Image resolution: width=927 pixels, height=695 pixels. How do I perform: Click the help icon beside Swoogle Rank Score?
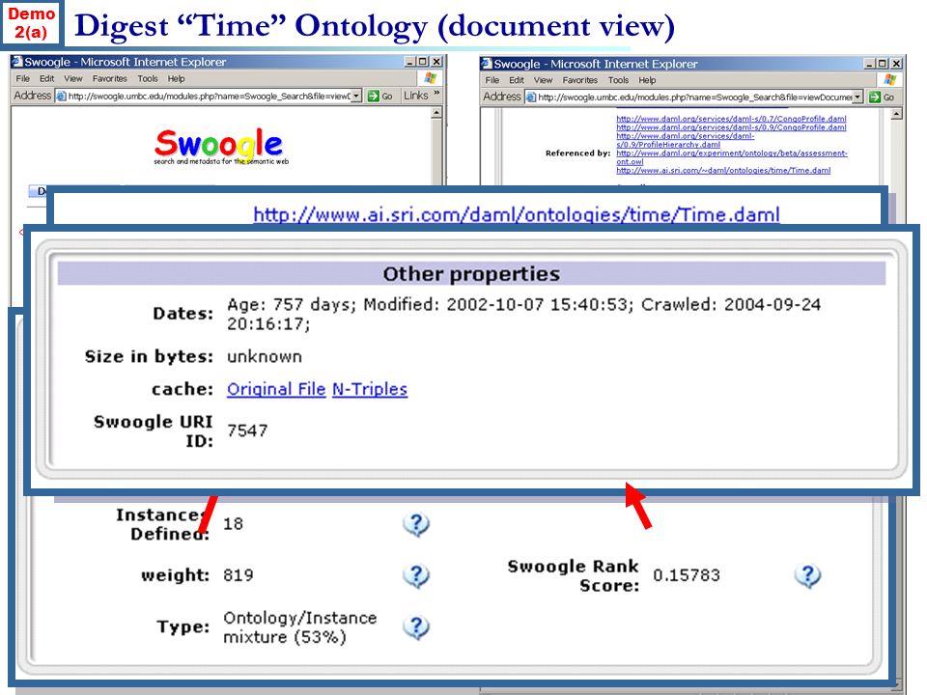tap(807, 575)
